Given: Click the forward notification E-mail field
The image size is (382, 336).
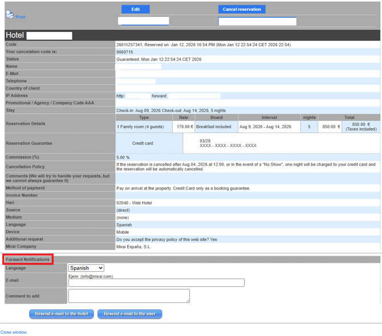Looking at the screenshot, I should pyautogui.click(x=156, y=282).
